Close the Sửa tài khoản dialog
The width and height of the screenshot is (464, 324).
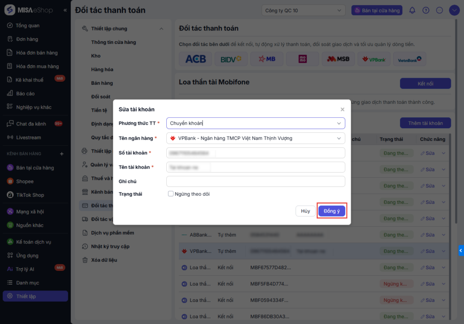coord(343,109)
